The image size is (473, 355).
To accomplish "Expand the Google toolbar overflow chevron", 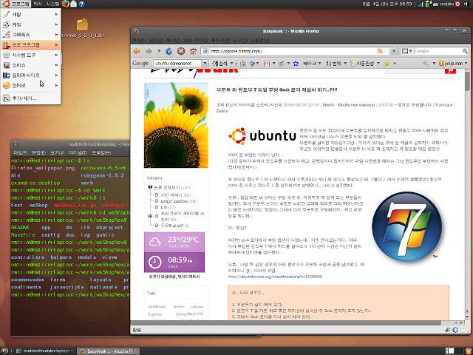I will 395,64.
